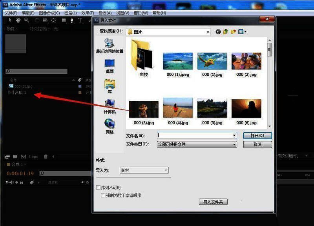The width and height of the screenshot is (314, 226).
Task: Check the 序列不可用 checkbox
Action: click(x=98, y=188)
